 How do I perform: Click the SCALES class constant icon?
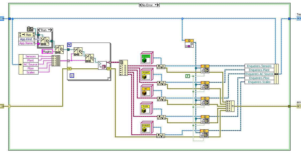[x=146, y=127]
